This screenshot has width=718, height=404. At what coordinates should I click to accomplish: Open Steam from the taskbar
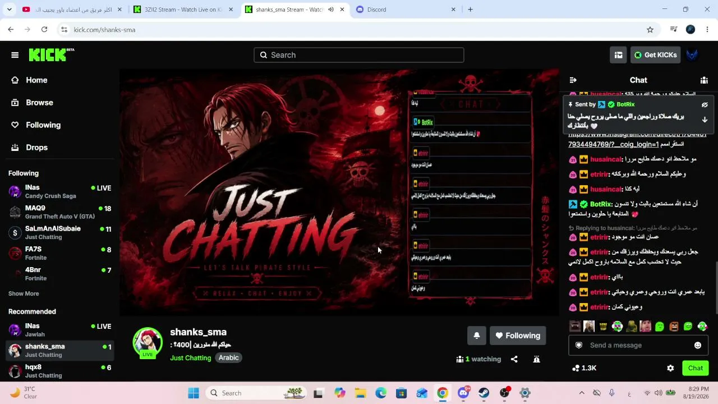point(484,393)
